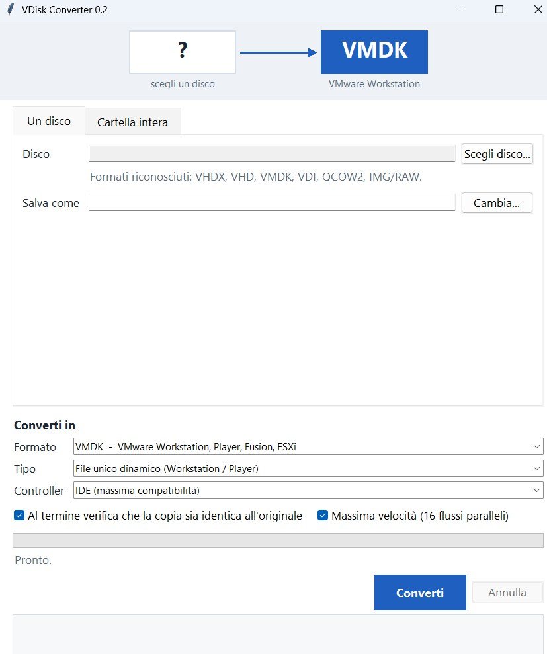Click the 'scegli un disco' caption
Viewport: 547px width, 654px height.
pos(183,84)
